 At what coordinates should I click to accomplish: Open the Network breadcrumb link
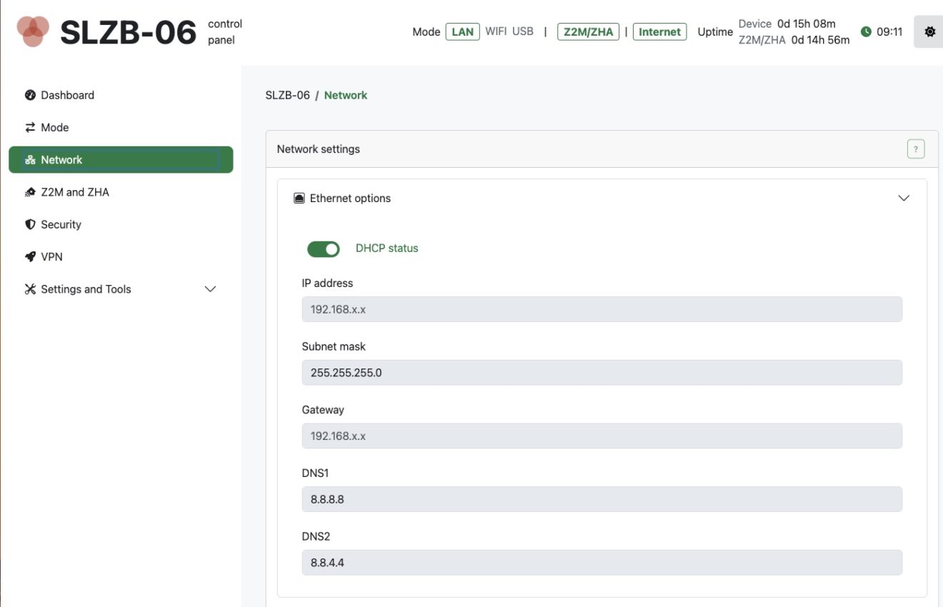346,94
